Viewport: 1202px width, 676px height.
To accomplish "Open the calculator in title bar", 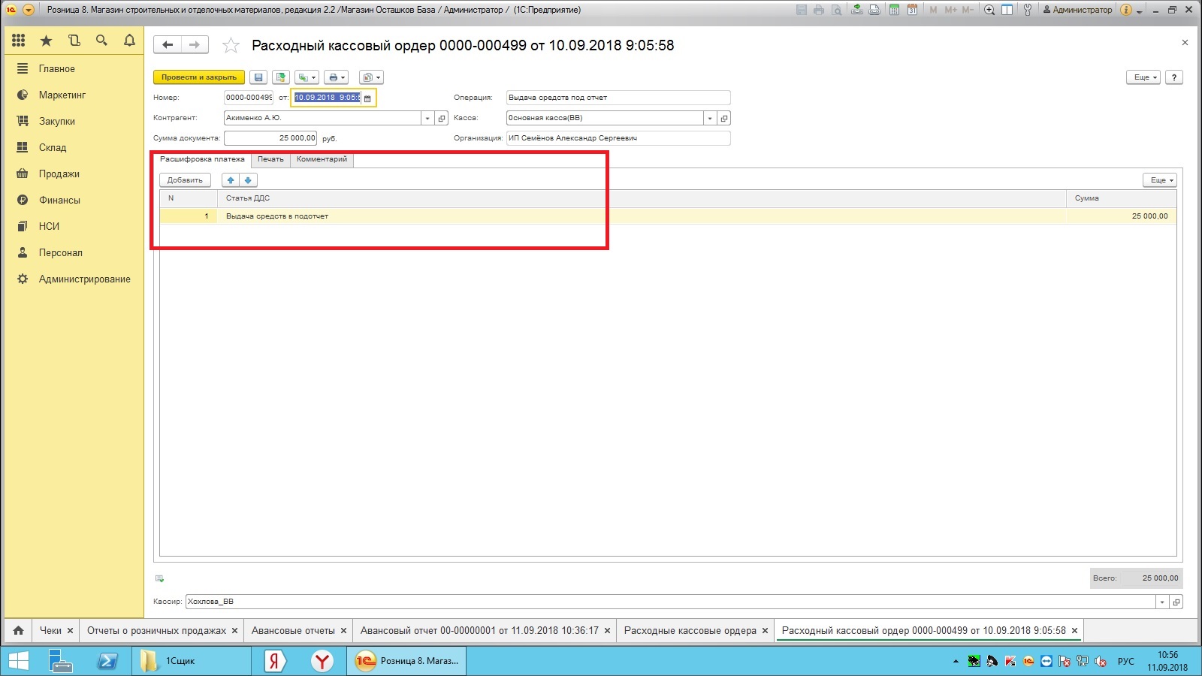I will click(894, 10).
